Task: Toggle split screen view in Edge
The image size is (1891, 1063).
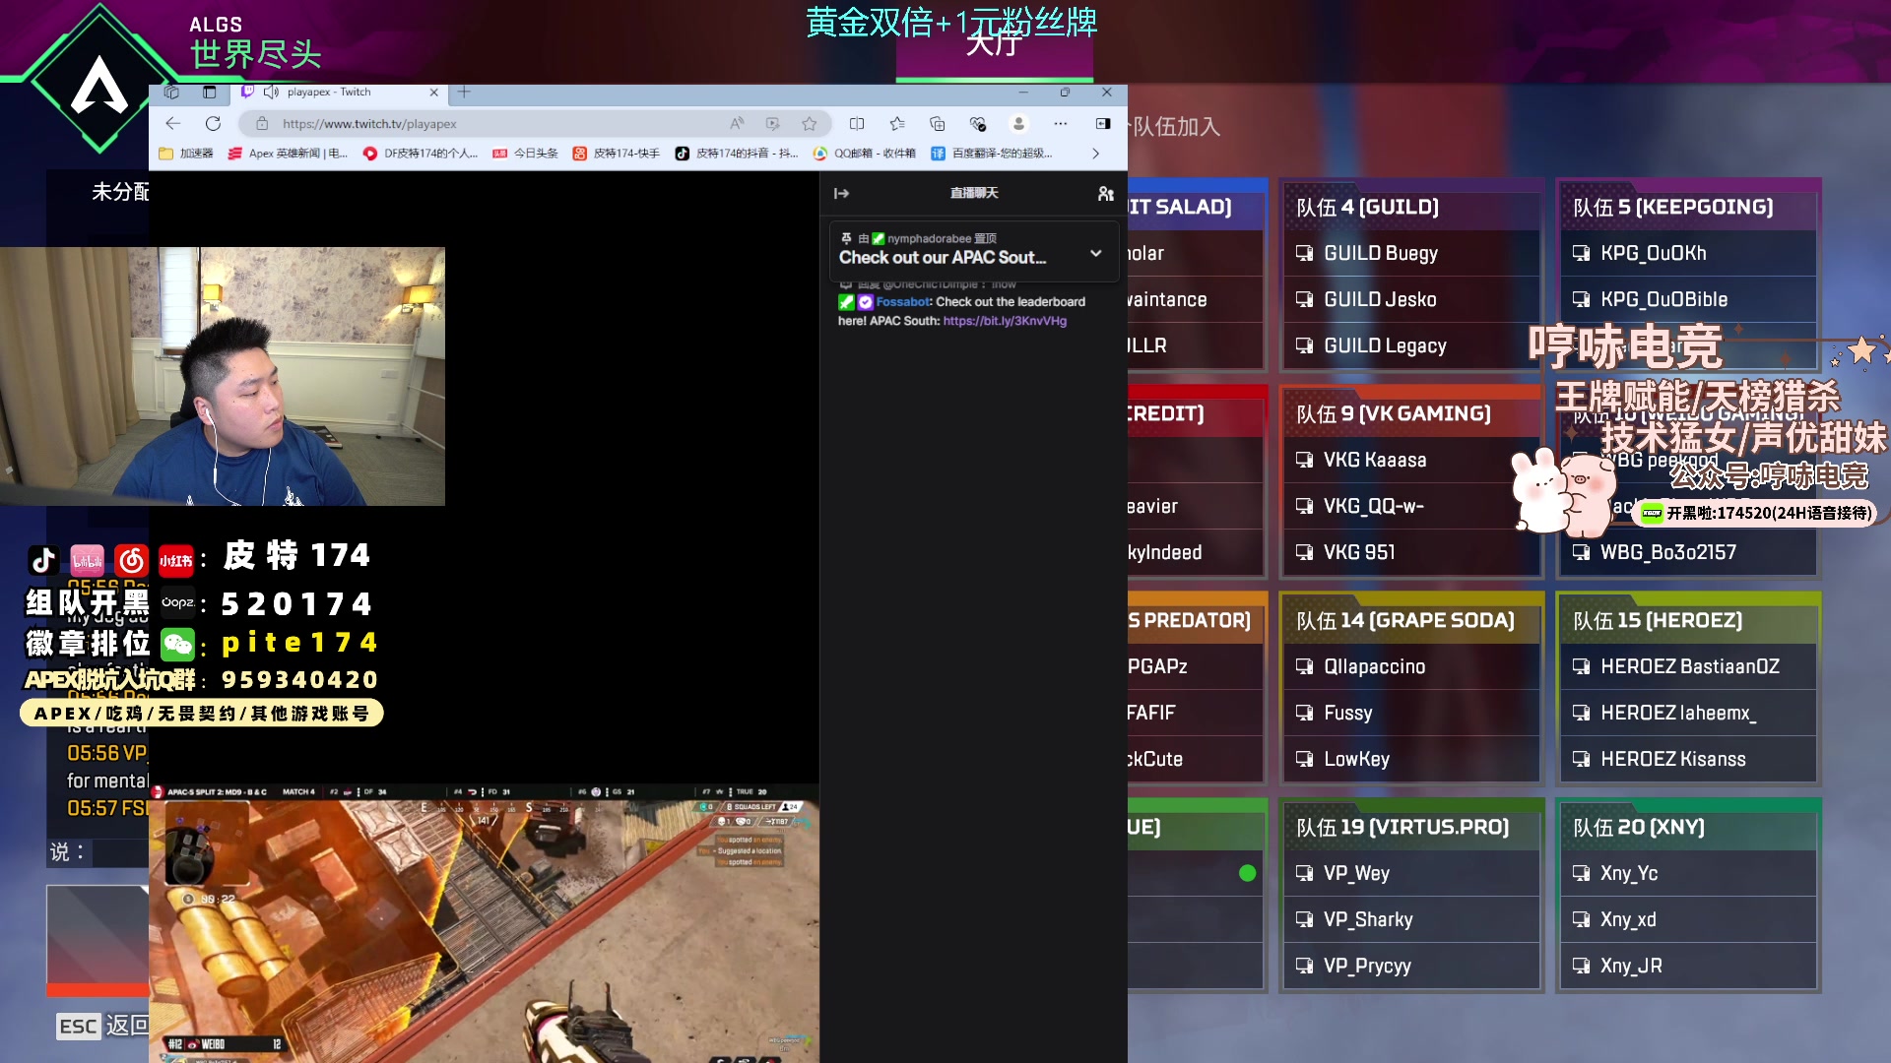Action: click(x=857, y=123)
